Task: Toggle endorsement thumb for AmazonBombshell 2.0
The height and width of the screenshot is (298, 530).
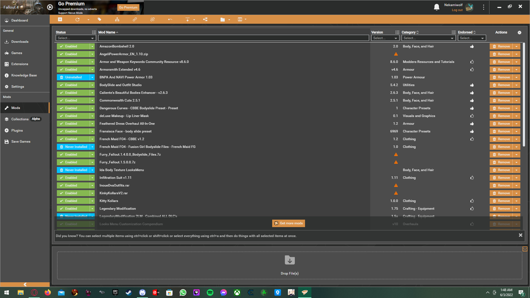Action: 472,46
